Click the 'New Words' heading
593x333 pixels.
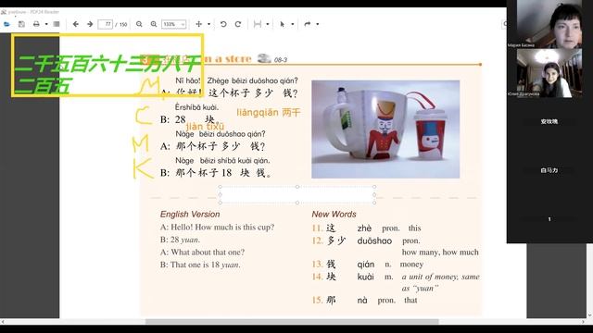(334, 214)
